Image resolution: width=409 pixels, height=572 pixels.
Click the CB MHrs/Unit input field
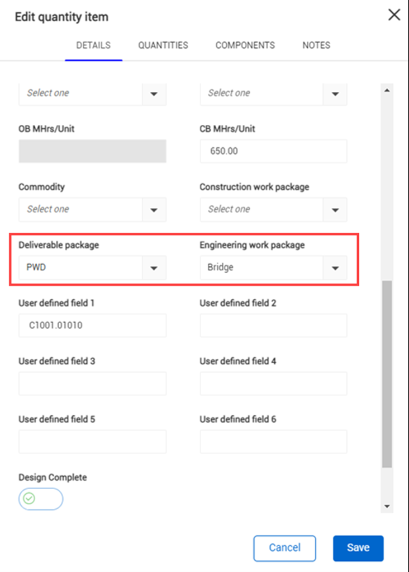[273, 151]
